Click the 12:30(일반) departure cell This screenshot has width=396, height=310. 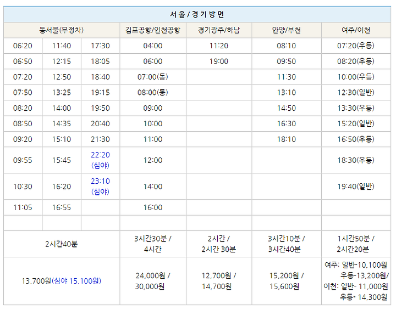[356, 93]
